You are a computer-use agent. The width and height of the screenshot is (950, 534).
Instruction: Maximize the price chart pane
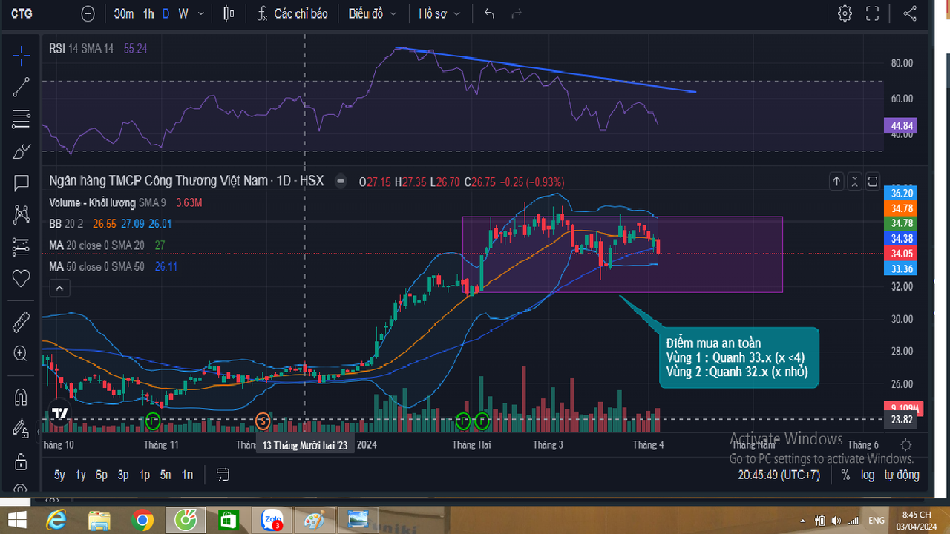pyautogui.click(x=873, y=181)
